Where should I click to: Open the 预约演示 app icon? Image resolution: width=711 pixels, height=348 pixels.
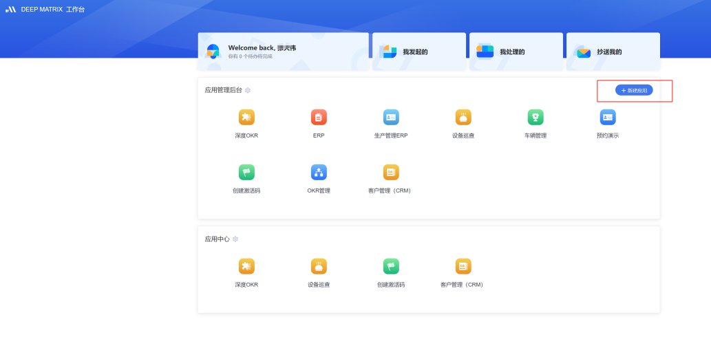[x=608, y=118]
